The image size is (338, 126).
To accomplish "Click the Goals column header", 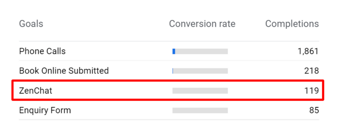I will tap(31, 24).
